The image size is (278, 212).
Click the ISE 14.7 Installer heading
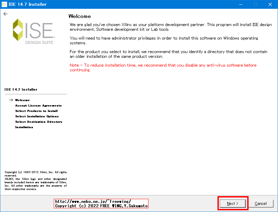pos(21,89)
